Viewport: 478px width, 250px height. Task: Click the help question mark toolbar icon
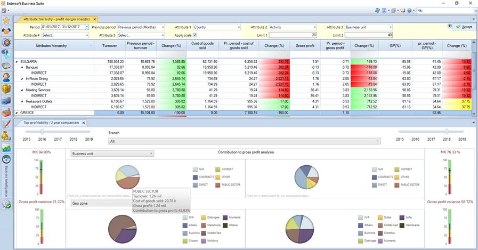coord(409,10)
